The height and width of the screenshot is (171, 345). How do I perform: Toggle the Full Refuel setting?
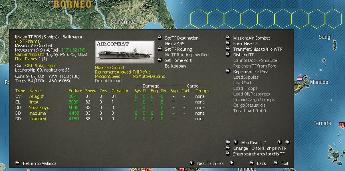[142, 72]
